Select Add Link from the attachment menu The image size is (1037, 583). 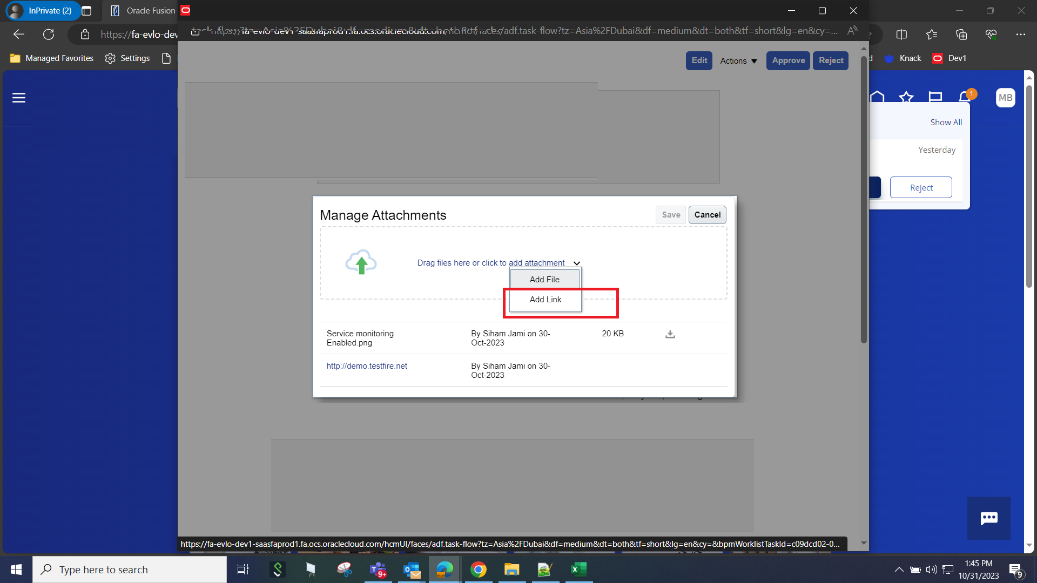tap(545, 299)
